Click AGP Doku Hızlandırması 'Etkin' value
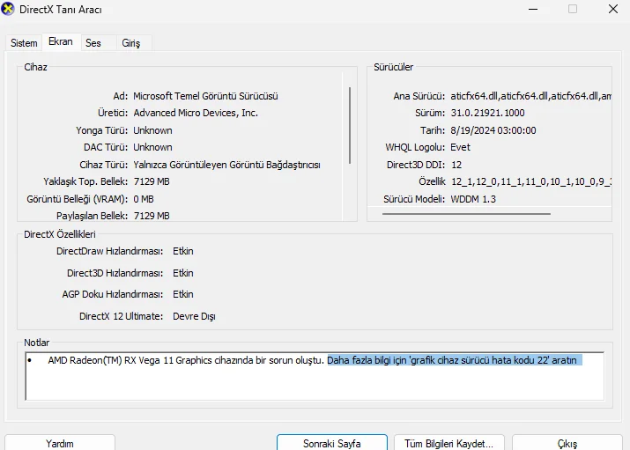 click(182, 295)
